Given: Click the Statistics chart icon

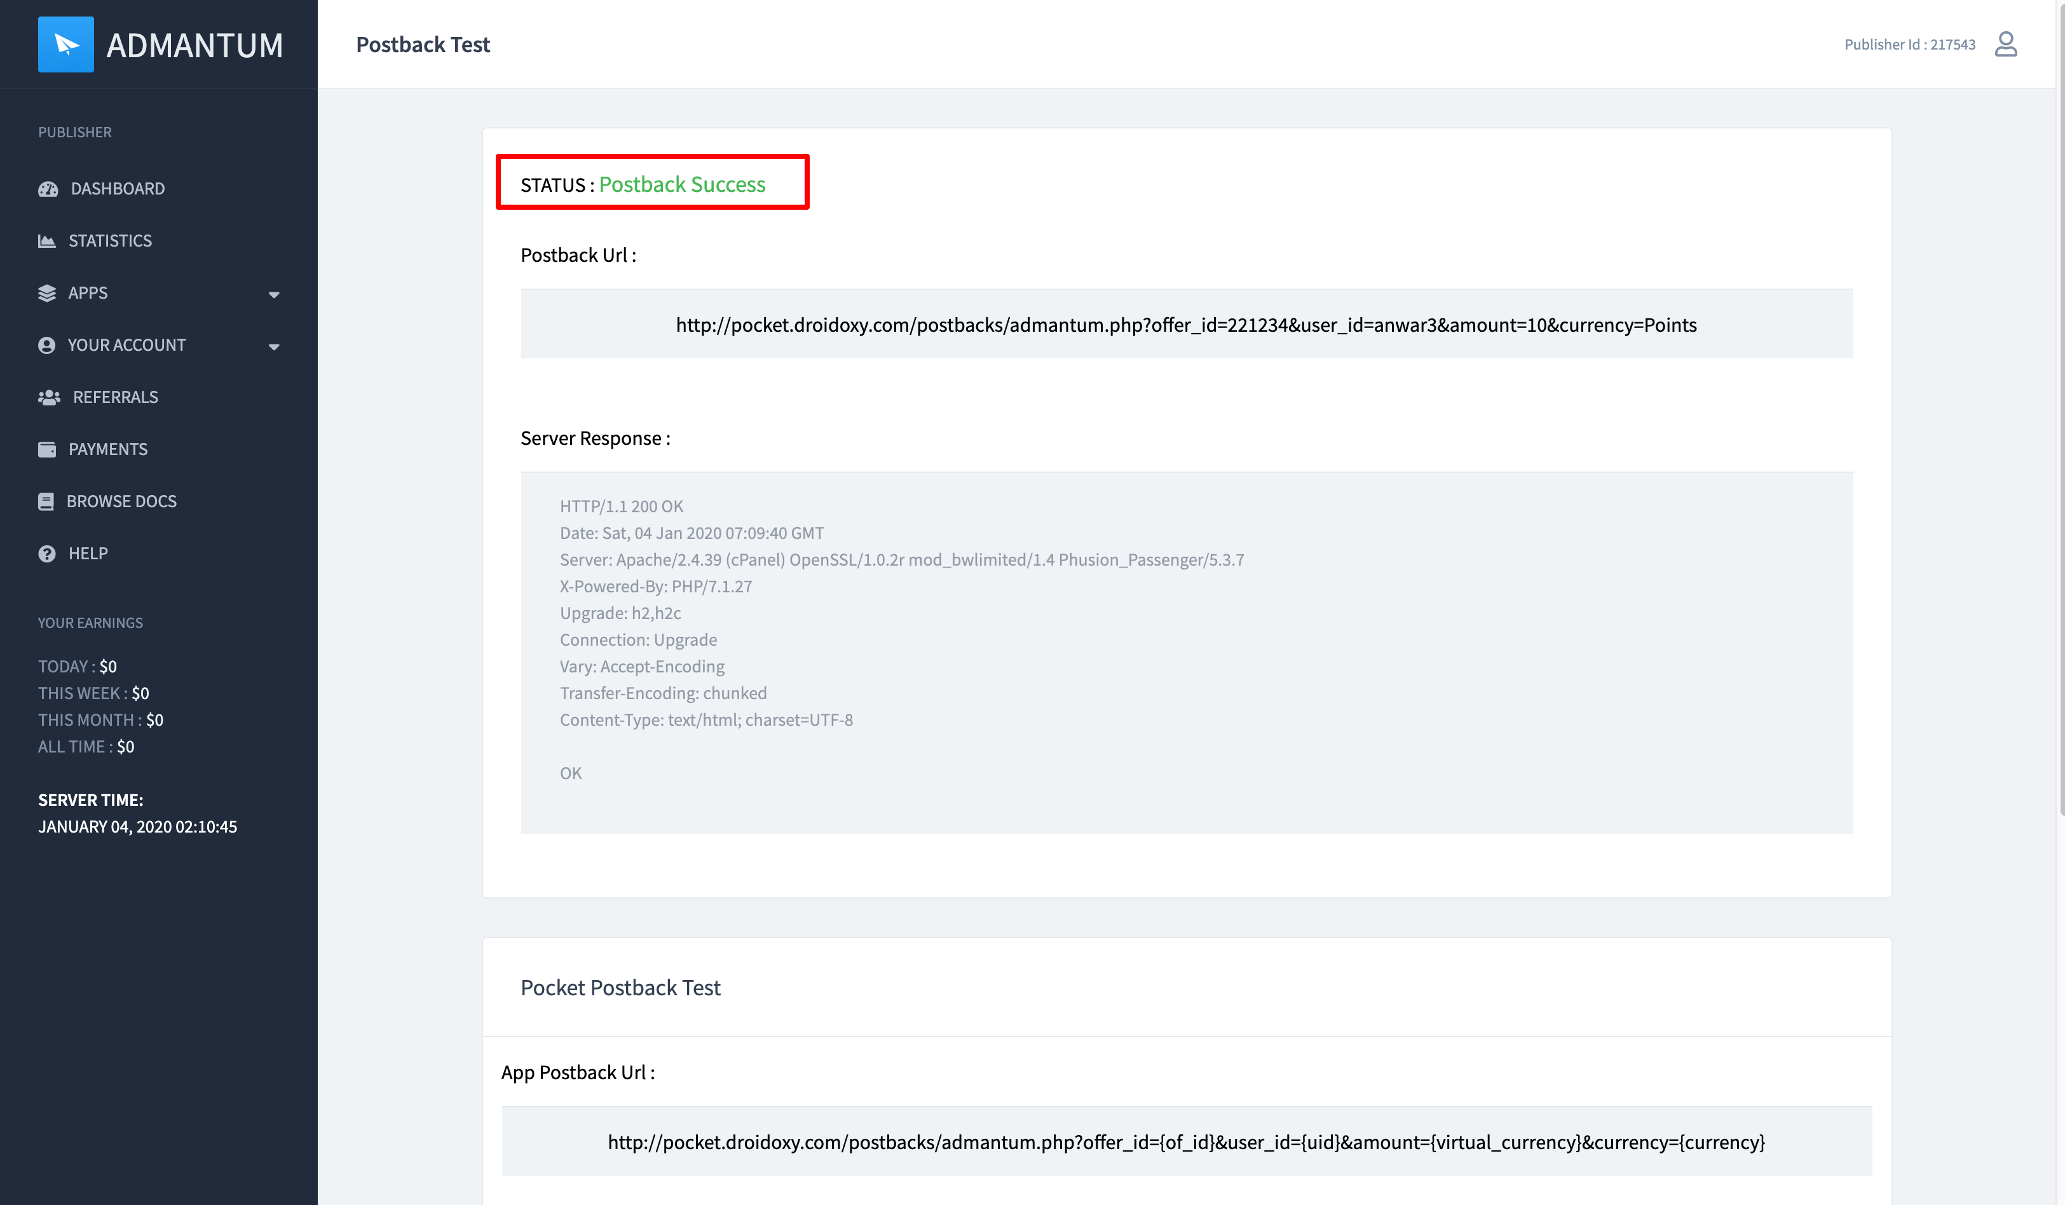Looking at the screenshot, I should (46, 241).
